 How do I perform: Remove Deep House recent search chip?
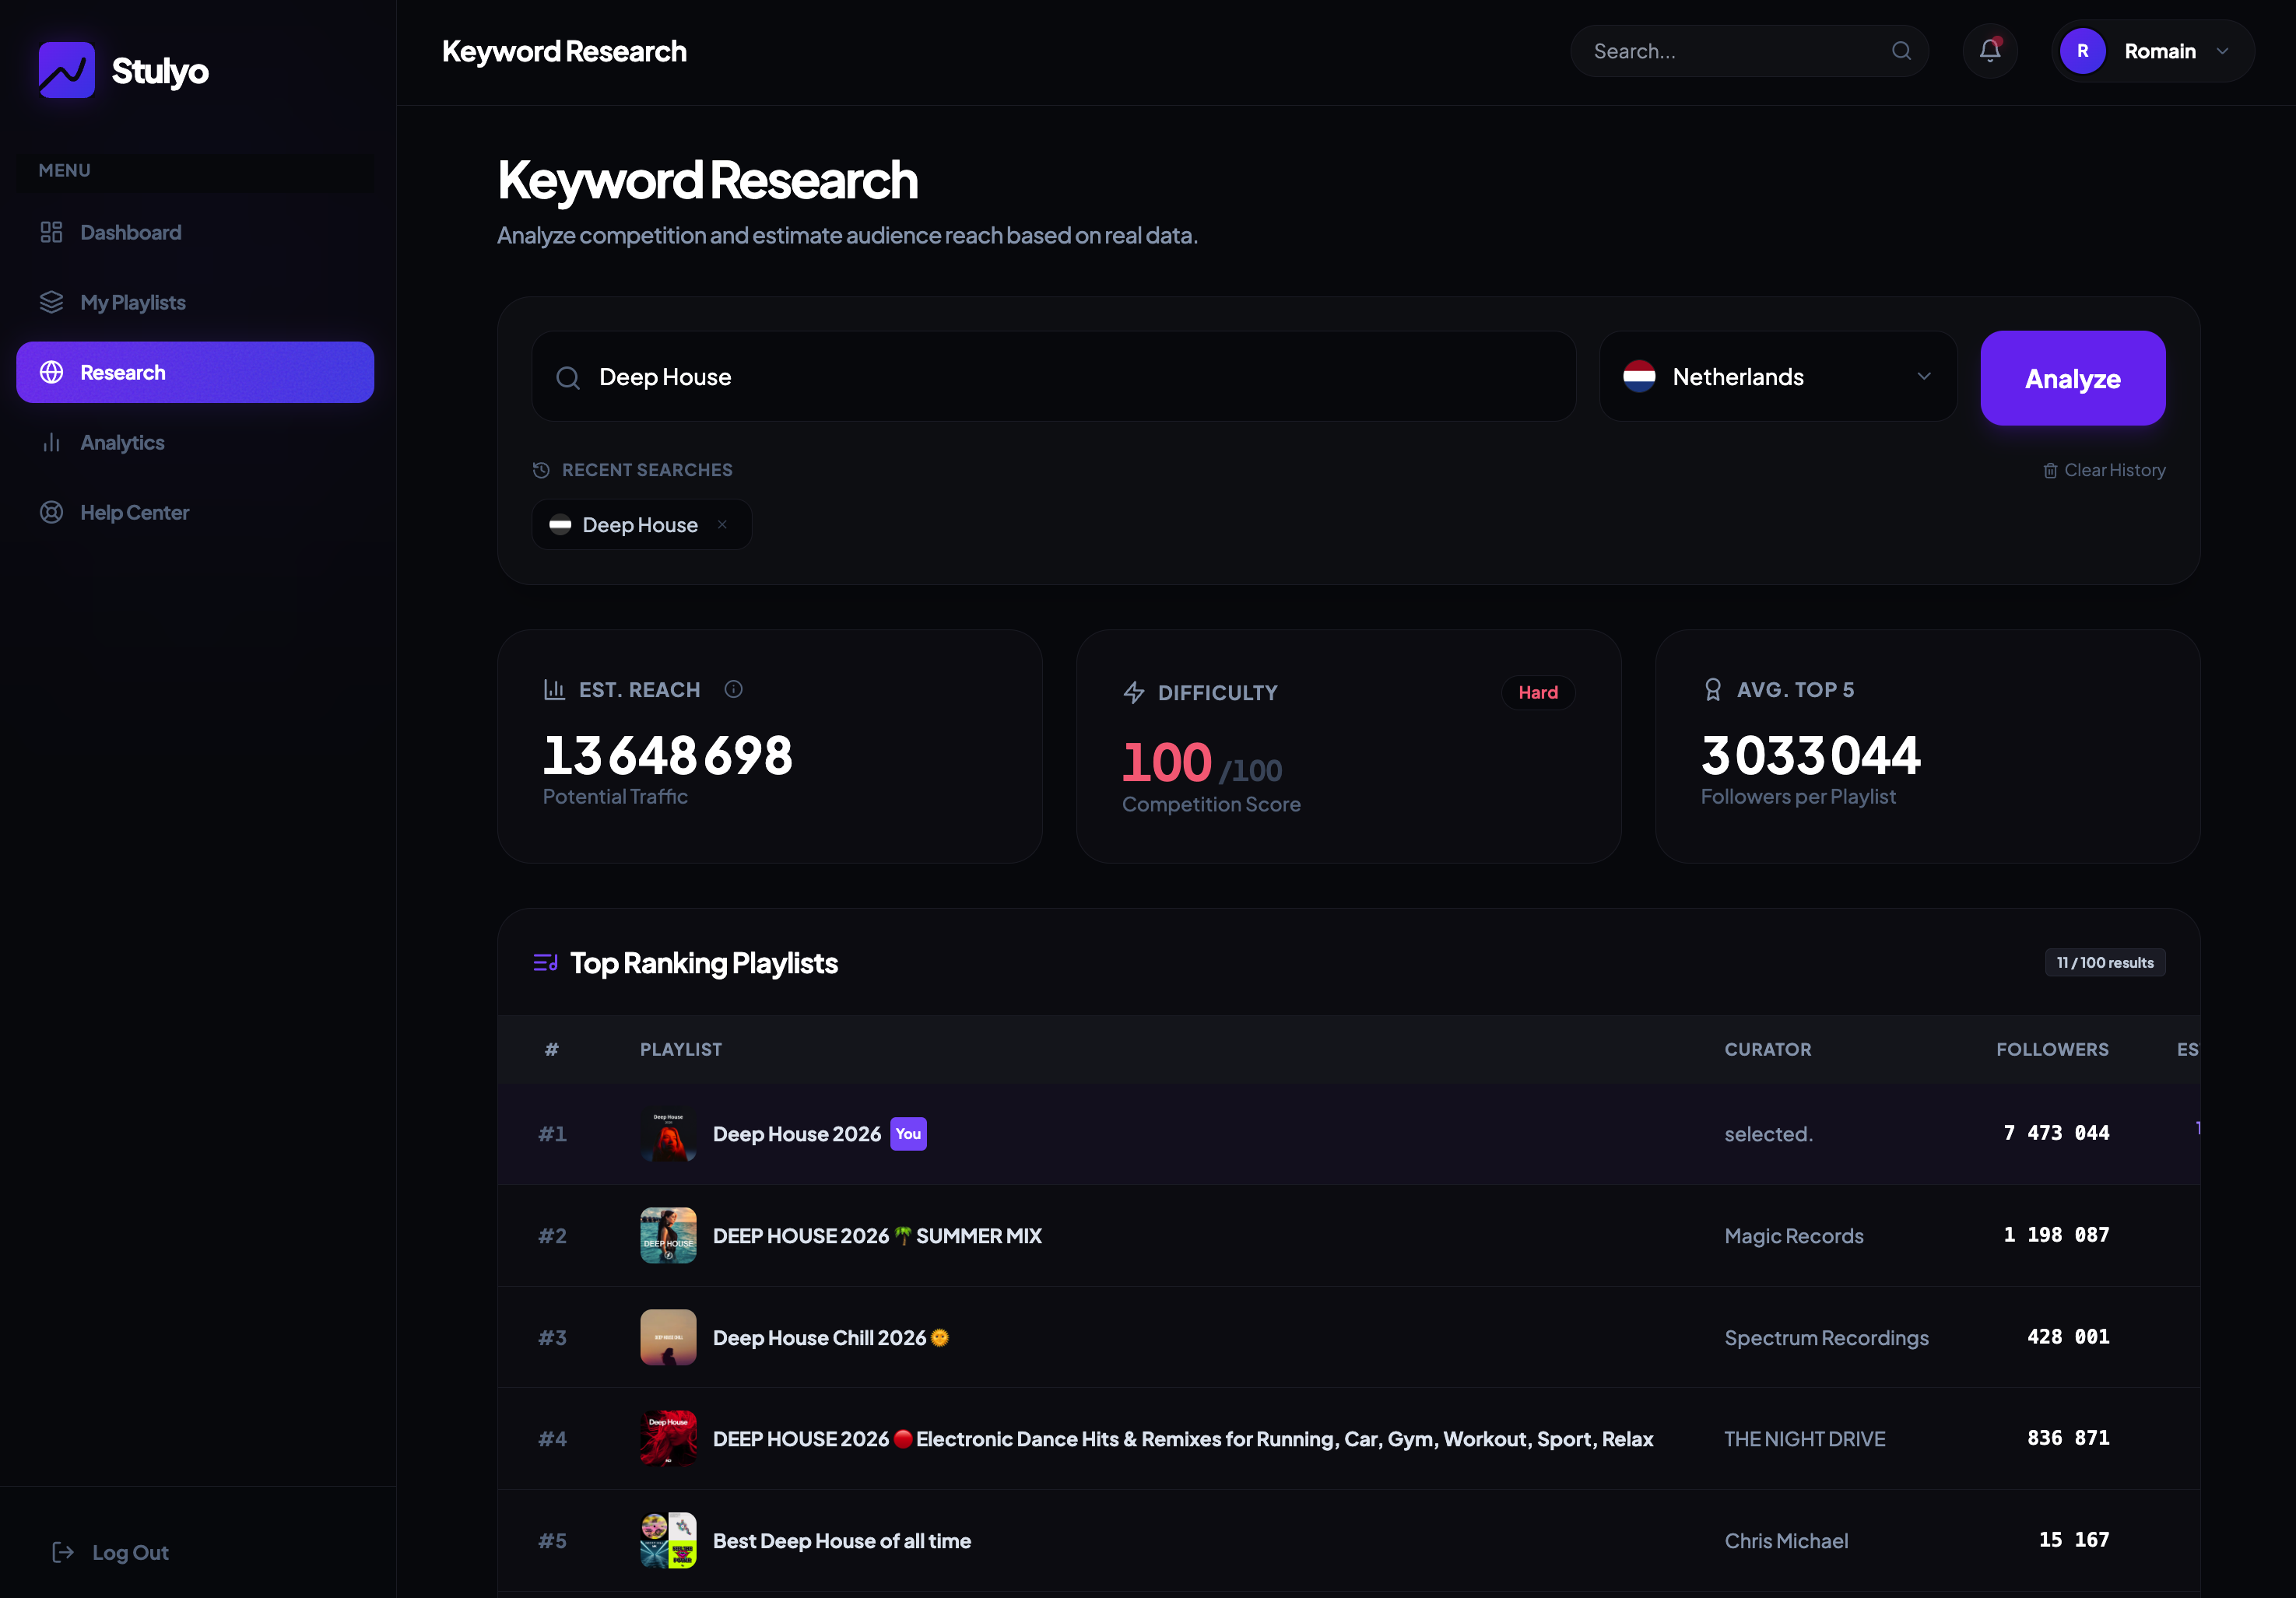click(722, 524)
